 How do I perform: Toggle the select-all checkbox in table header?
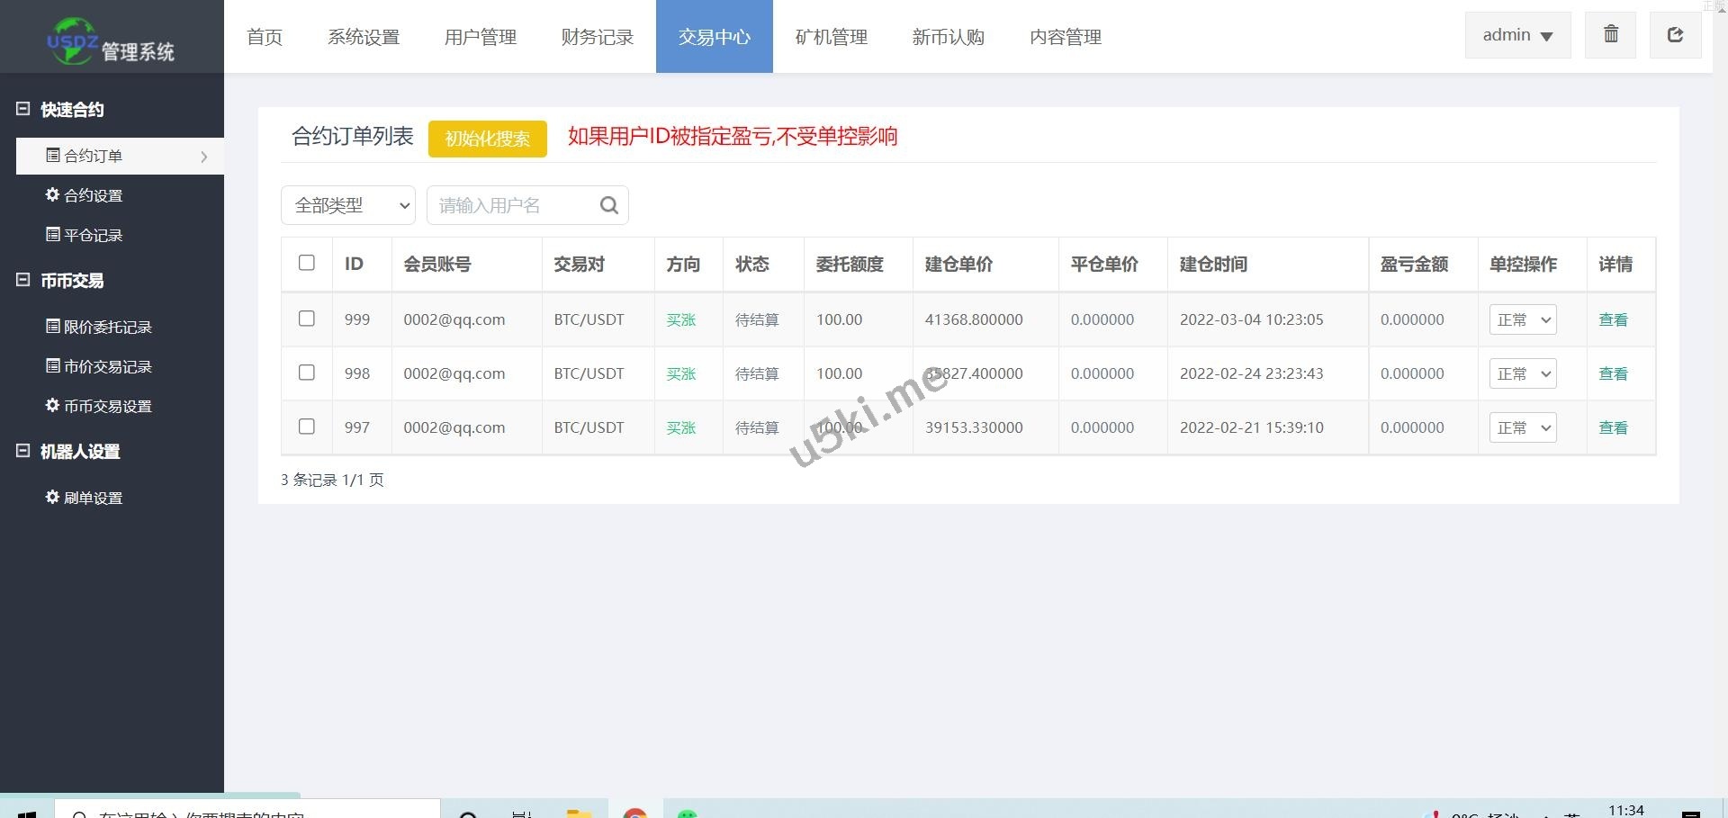pyautogui.click(x=307, y=263)
